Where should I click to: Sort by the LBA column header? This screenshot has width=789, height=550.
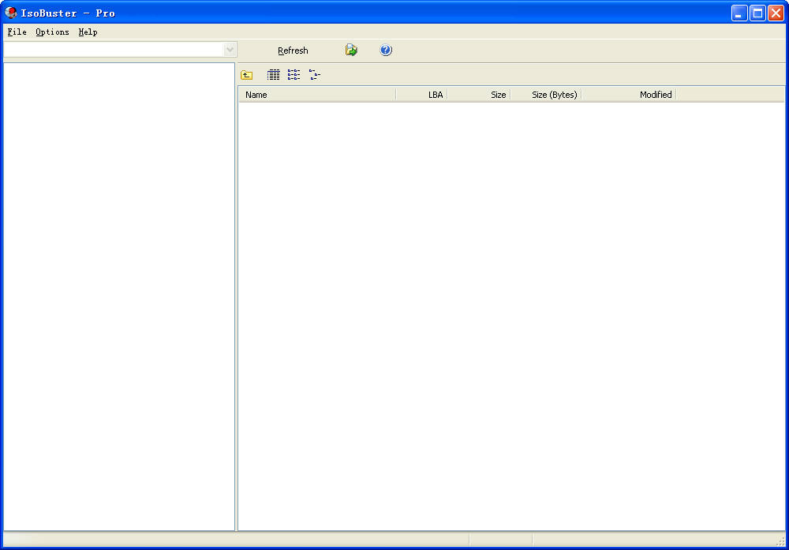(421, 95)
